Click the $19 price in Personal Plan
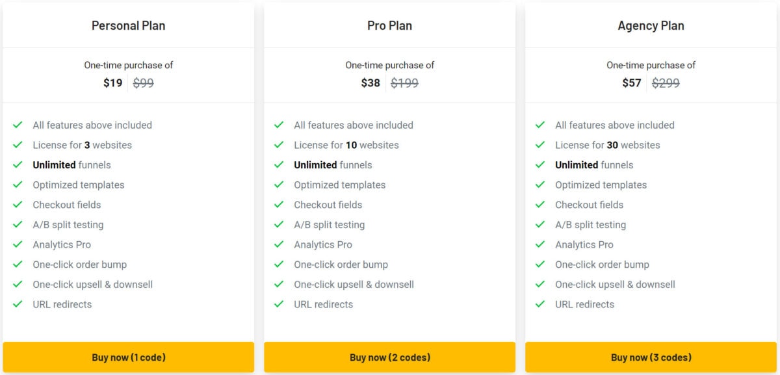Image resolution: width=780 pixels, height=375 pixels. 113,83
